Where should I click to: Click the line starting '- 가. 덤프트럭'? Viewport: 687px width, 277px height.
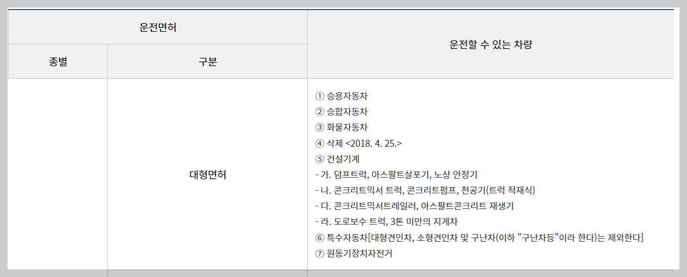(396, 175)
